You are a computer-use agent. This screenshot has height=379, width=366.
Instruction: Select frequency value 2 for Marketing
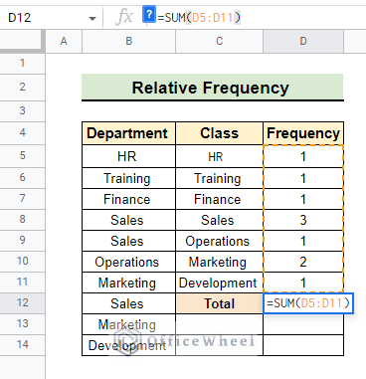(x=303, y=262)
